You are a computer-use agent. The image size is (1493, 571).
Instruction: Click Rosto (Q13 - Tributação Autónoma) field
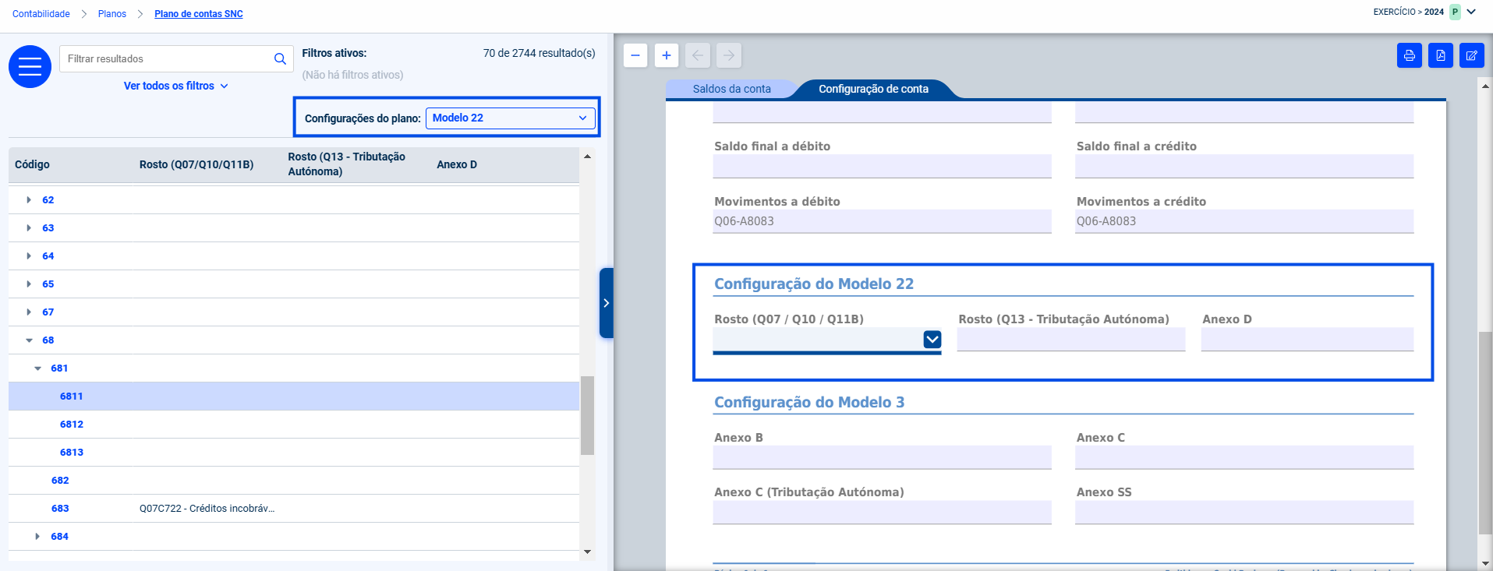[x=1071, y=339]
